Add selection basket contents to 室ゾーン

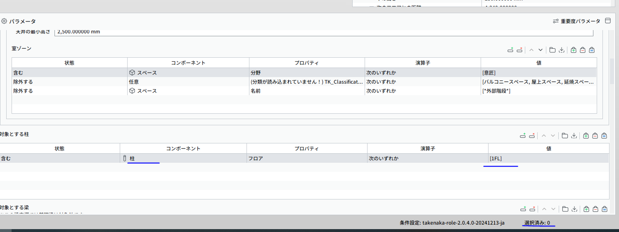pyautogui.click(x=574, y=50)
